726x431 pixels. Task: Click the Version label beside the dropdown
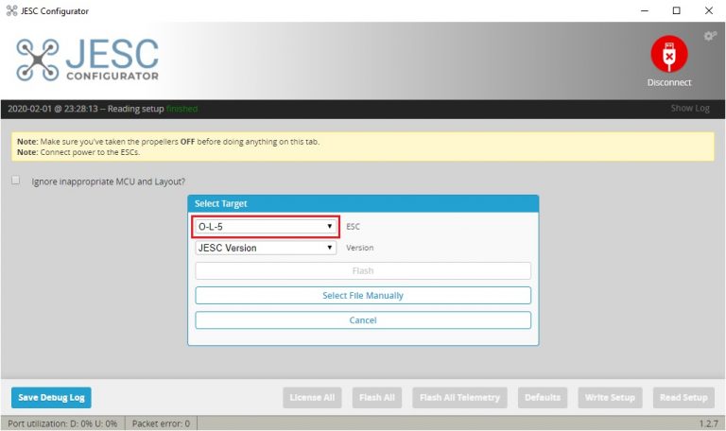coord(360,248)
